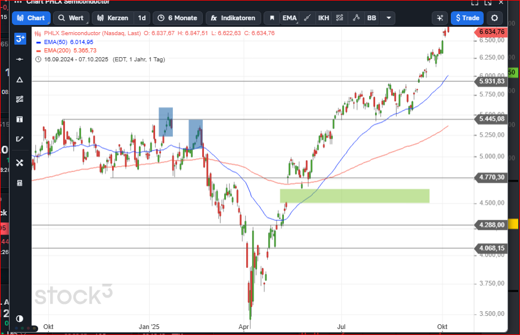520x335 pixels.
Task: Select the triangle shape drawing tool
Action: tap(20, 80)
